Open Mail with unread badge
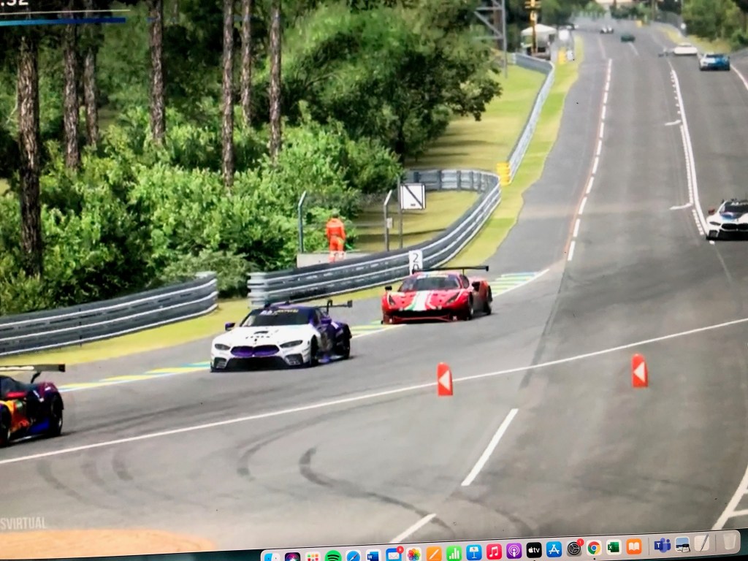748x561 pixels. [x=394, y=555]
